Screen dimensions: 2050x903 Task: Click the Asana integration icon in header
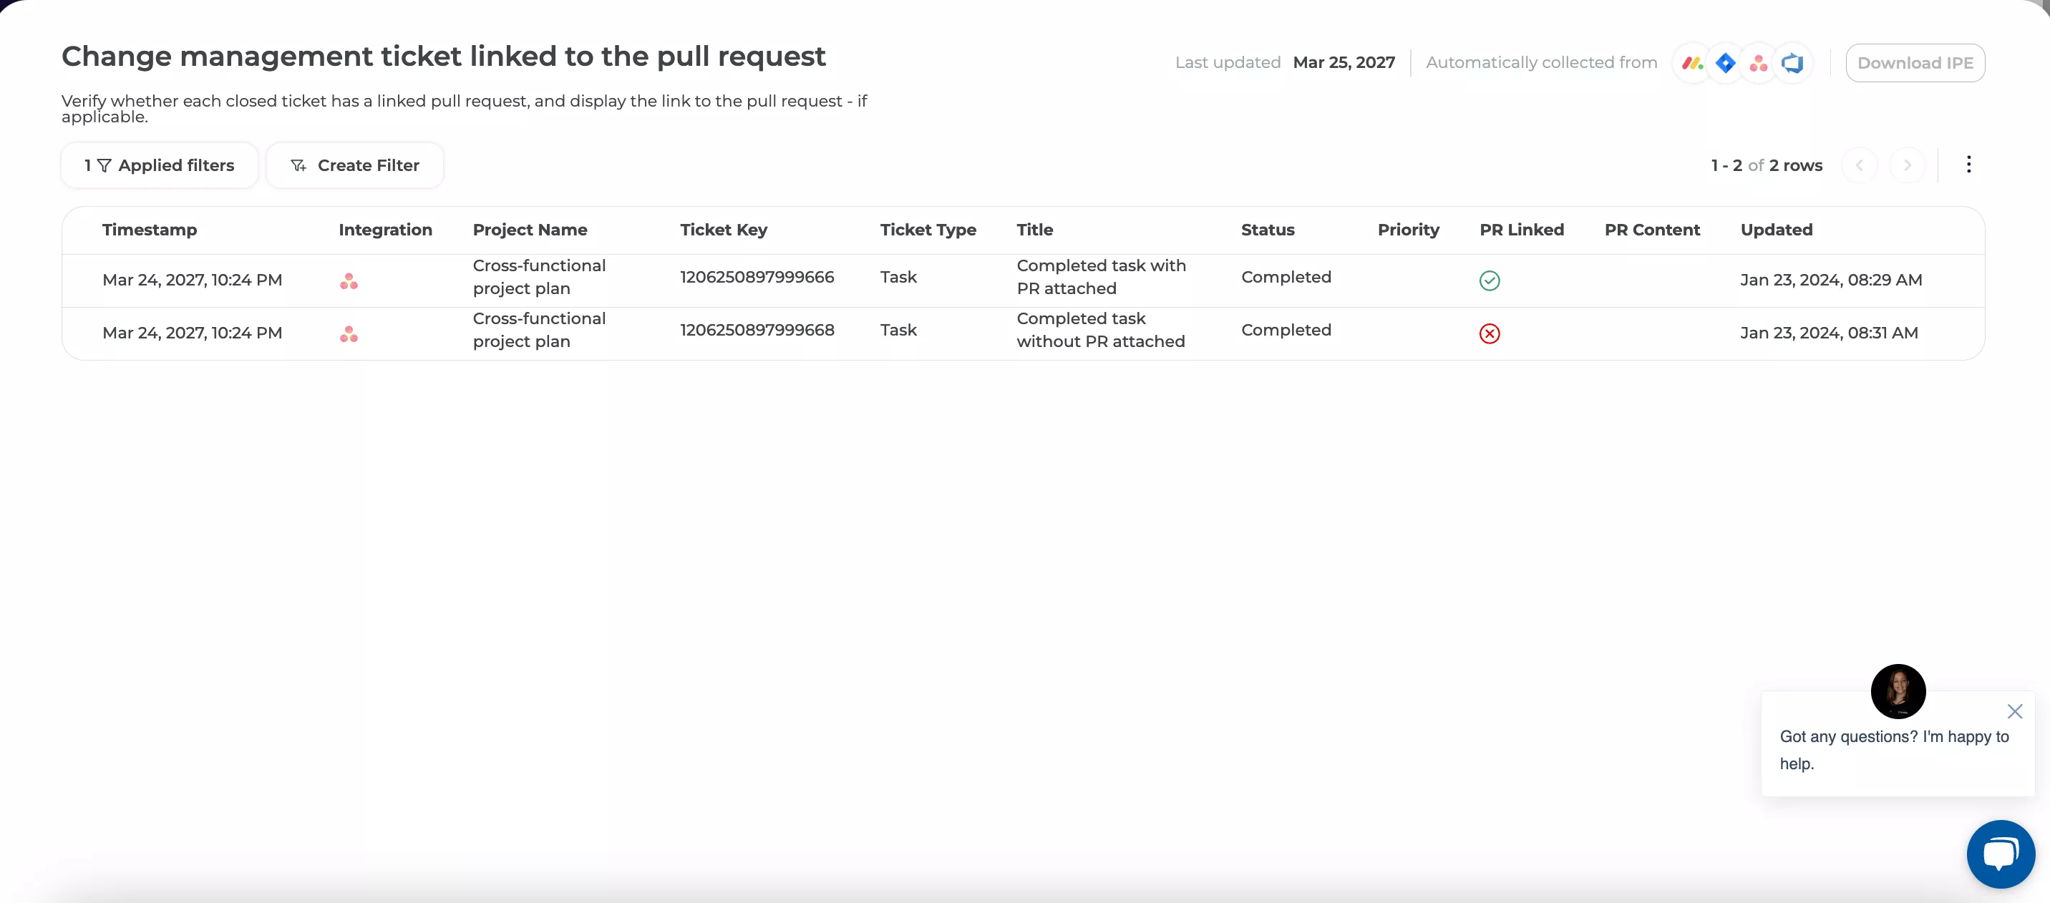[x=1759, y=63]
